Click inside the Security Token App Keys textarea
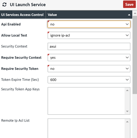Viewport: 137px width, 138px height. click(x=86, y=101)
